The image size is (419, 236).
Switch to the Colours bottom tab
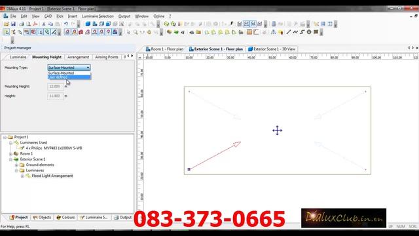pyautogui.click(x=65, y=217)
